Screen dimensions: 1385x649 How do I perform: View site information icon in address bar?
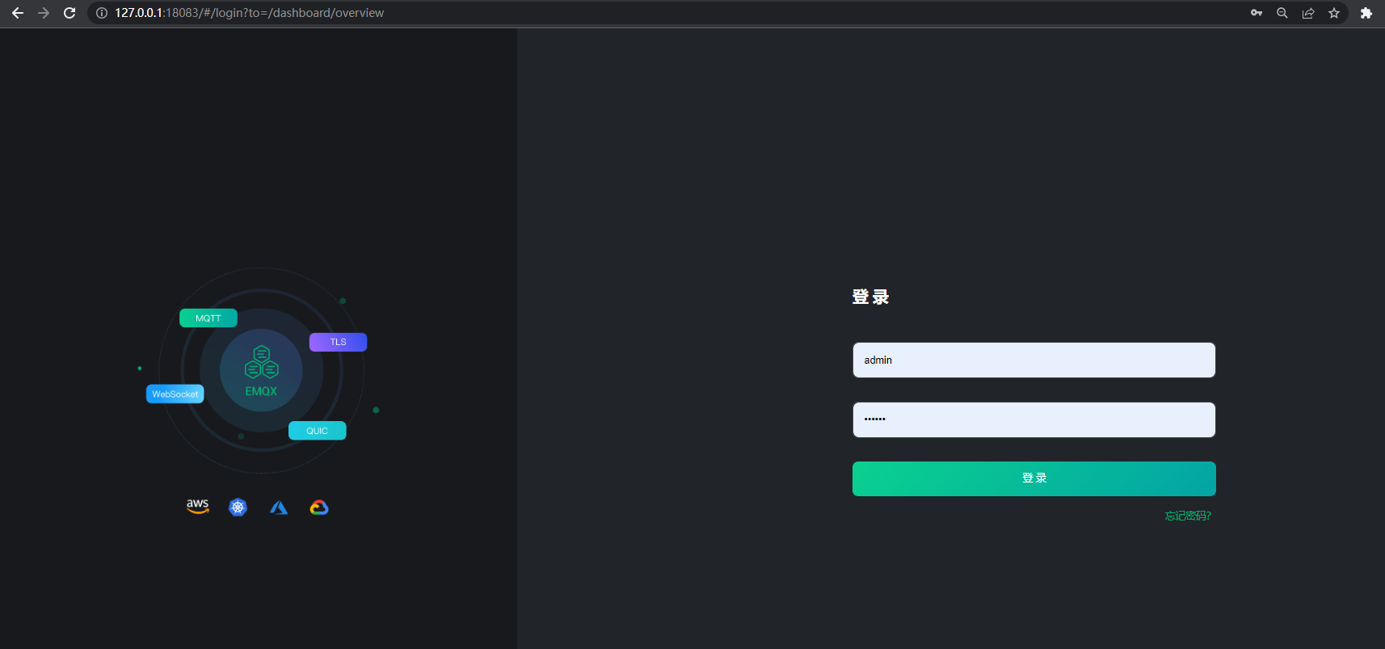102,13
